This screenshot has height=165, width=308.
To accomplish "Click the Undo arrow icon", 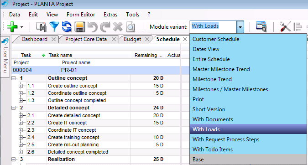I will click(92, 27).
